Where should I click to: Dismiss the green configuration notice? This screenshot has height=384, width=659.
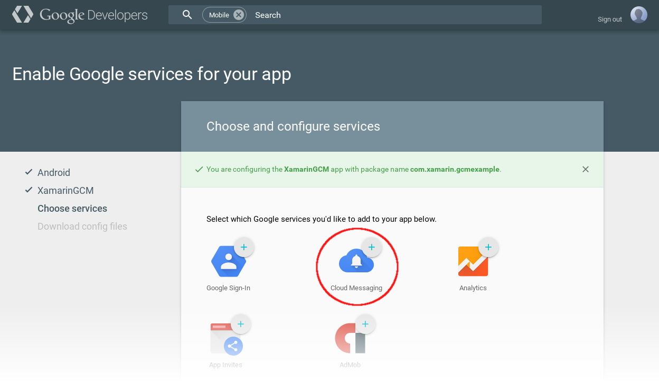pyautogui.click(x=586, y=169)
